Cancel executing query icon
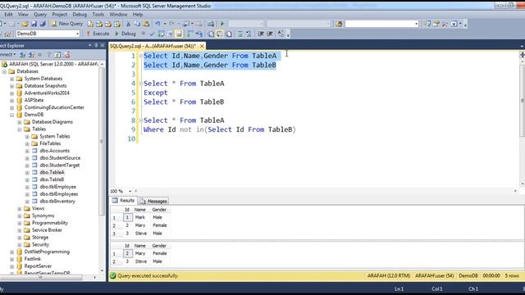 click(143, 34)
